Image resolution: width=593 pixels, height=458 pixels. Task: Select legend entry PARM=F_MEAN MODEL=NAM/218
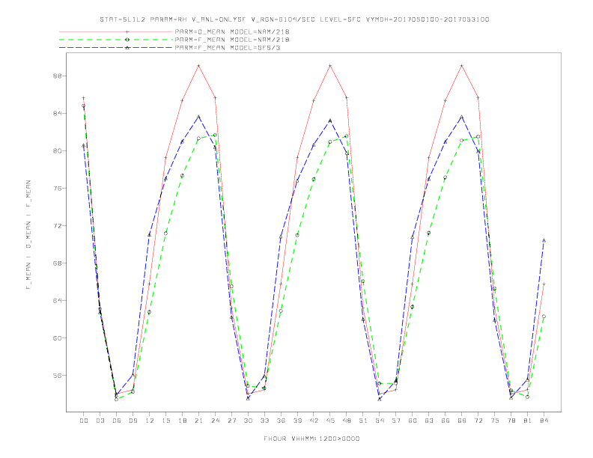(x=232, y=40)
